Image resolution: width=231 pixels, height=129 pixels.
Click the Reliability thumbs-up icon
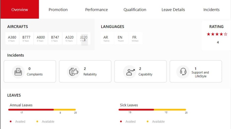tap(73, 72)
